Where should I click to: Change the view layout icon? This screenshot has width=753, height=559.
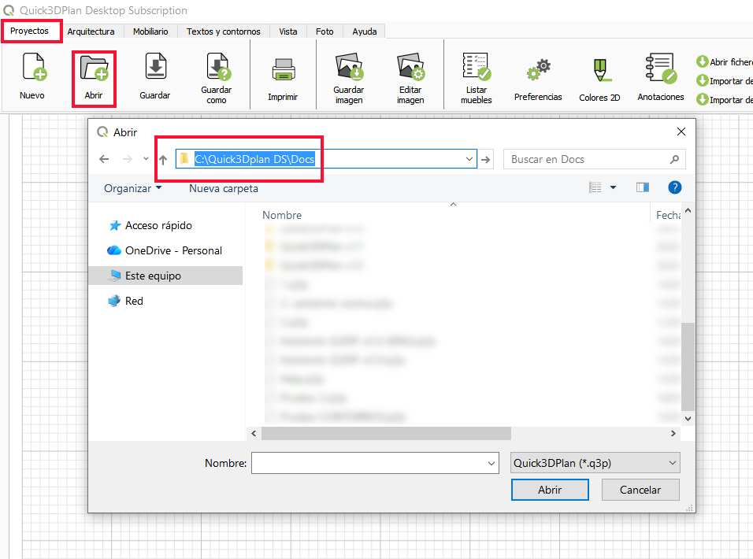595,187
